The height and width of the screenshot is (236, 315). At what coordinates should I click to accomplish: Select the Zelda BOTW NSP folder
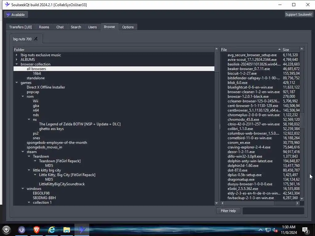click(x=80, y=124)
